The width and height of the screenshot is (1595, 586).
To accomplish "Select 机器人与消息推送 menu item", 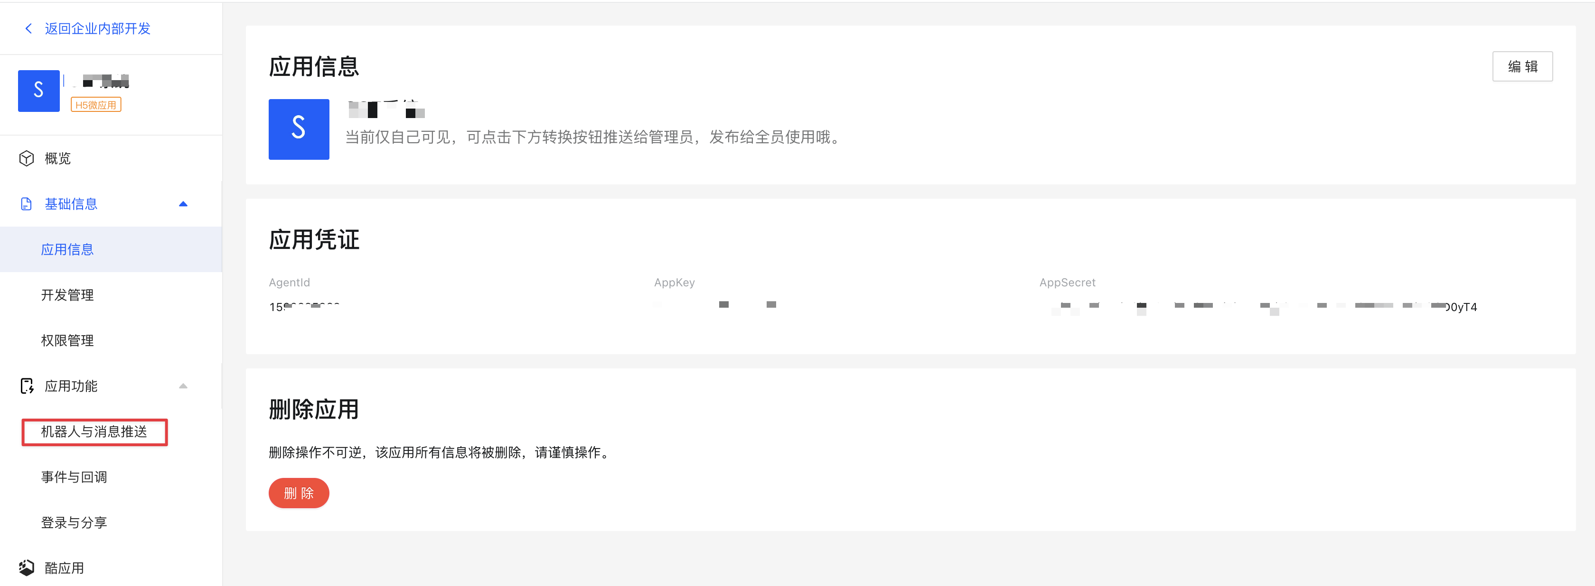I will (94, 431).
